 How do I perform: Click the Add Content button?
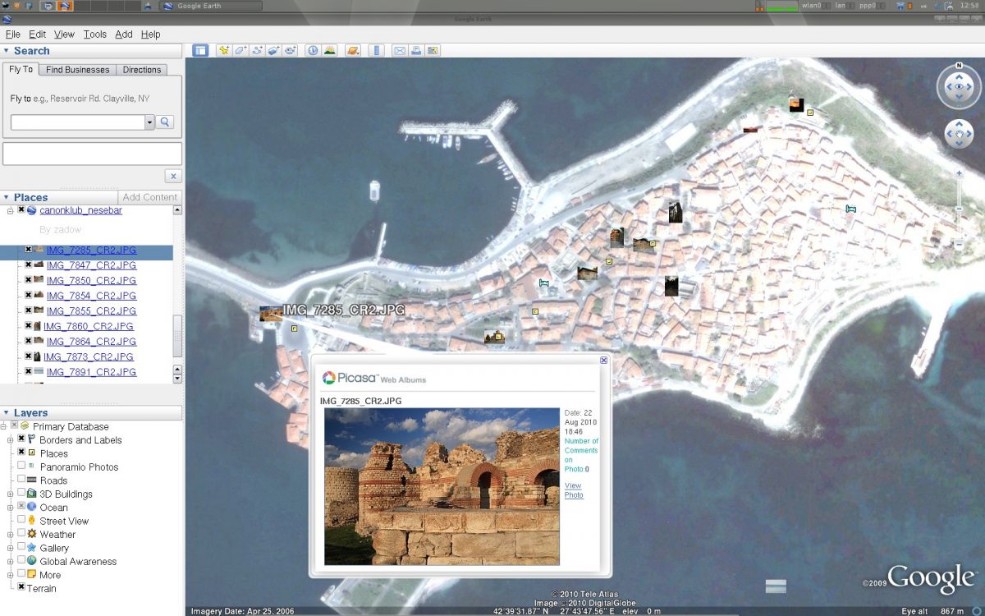(149, 197)
